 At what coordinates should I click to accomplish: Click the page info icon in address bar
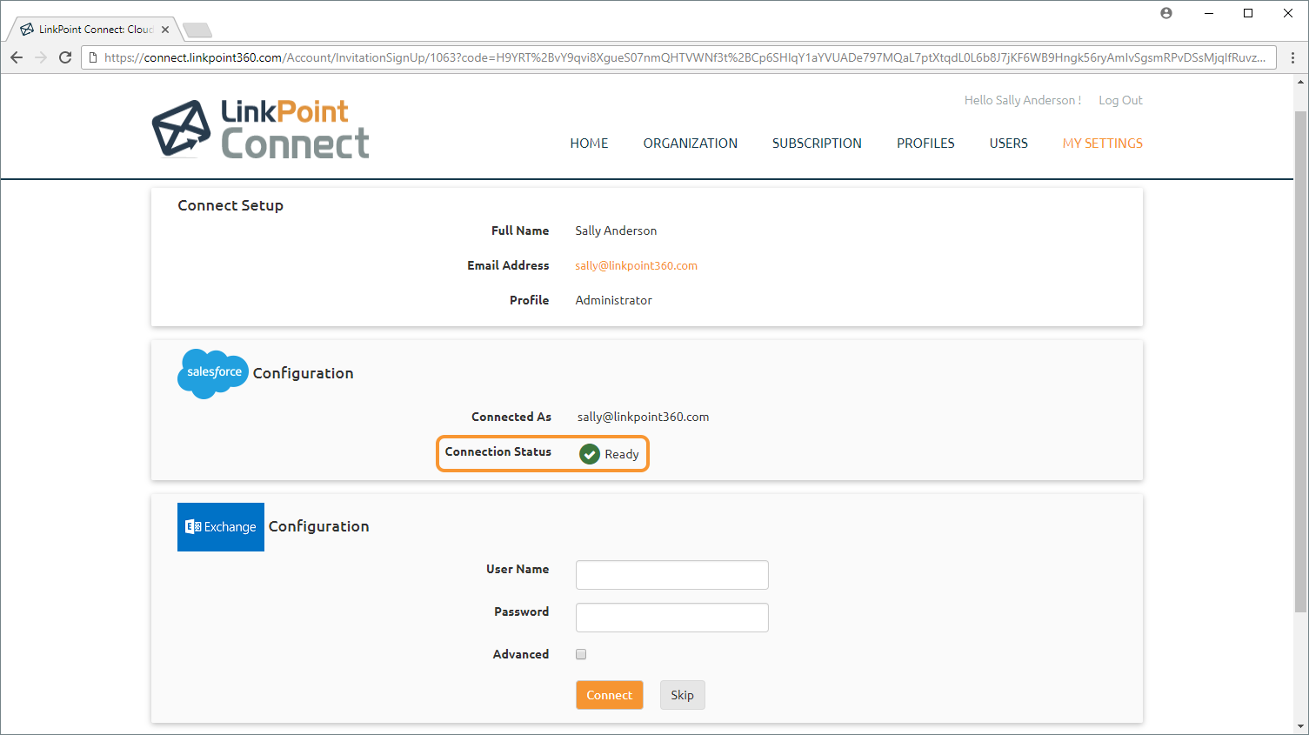click(x=94, y=57)
